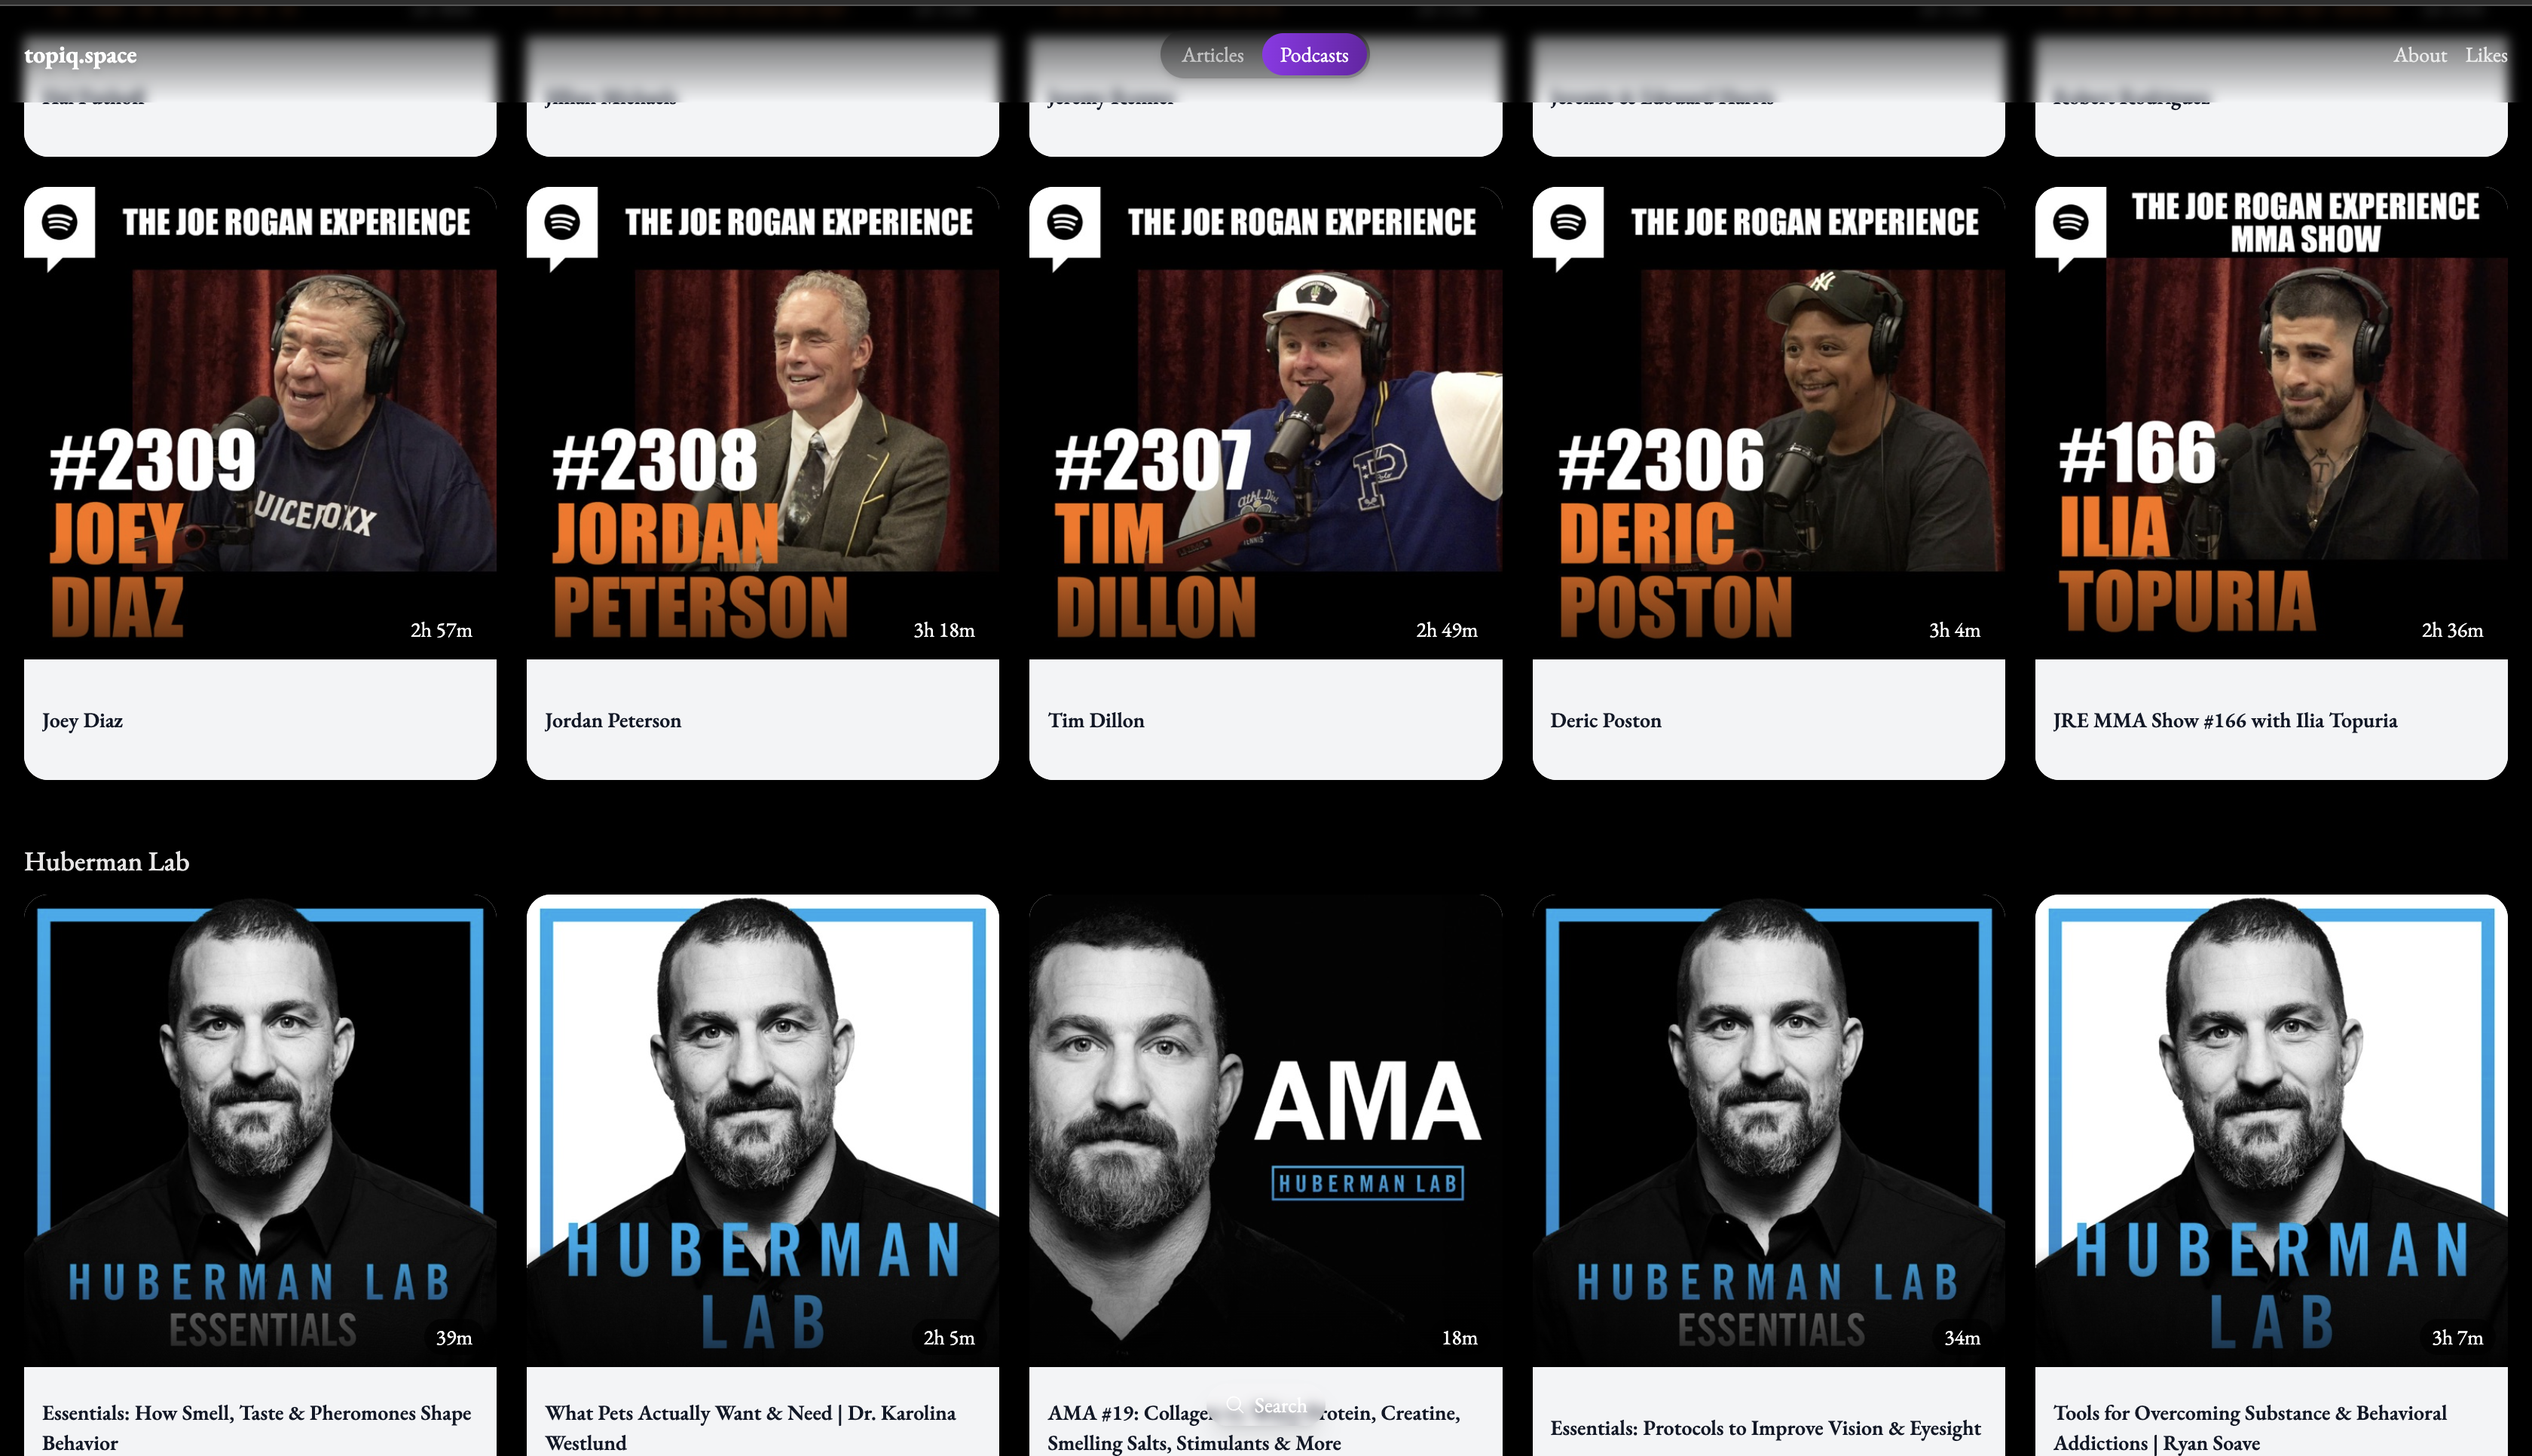Open Tim Dillon #2307 episode thumbnail
Screen dimensions: 2532x1456
click(x=1265, y=422)
